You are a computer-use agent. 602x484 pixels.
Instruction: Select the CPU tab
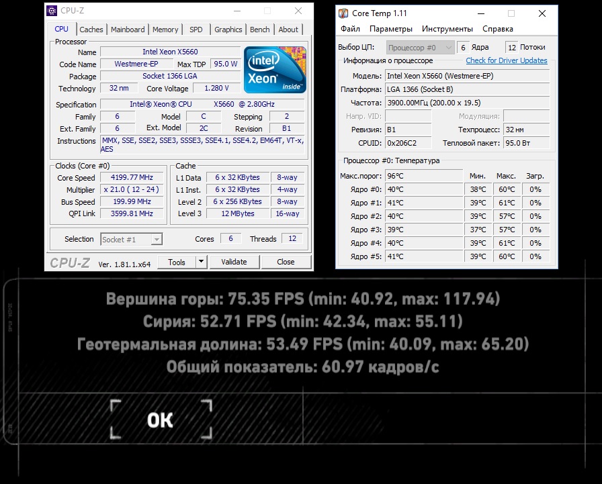tap(61, 29)
